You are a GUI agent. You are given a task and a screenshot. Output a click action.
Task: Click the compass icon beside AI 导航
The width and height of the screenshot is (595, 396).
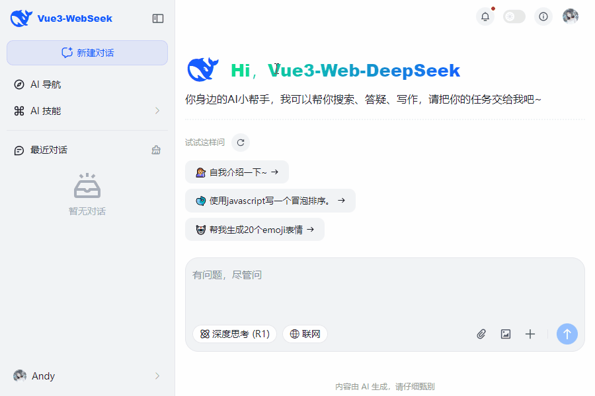coord(19,84)
